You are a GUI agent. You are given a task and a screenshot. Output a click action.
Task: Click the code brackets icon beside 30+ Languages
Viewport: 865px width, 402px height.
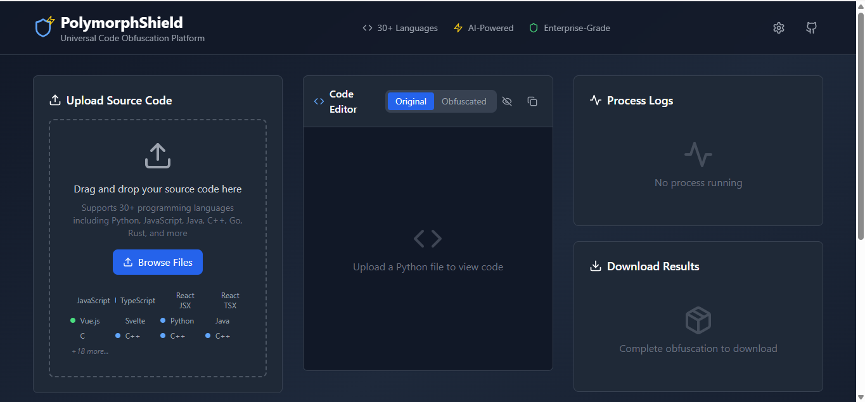[368, 28]
